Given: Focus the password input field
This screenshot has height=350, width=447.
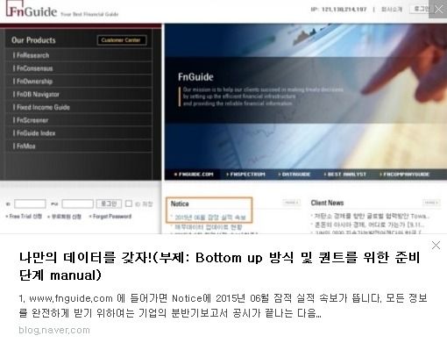Looking at the screenshot, I should [x=78, y=204].
